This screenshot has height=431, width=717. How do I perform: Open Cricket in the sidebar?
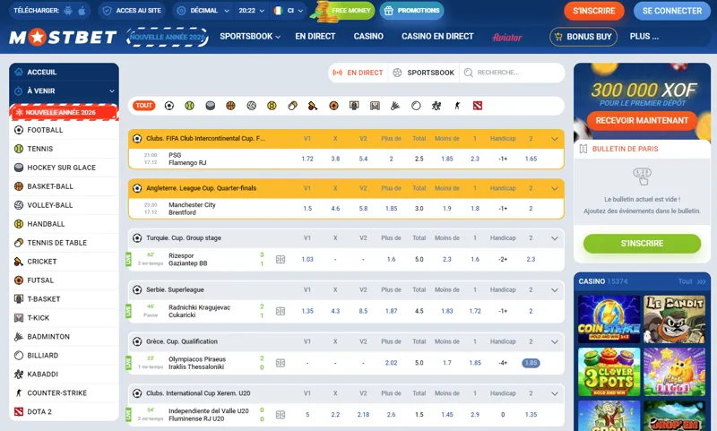pos(42,262)
